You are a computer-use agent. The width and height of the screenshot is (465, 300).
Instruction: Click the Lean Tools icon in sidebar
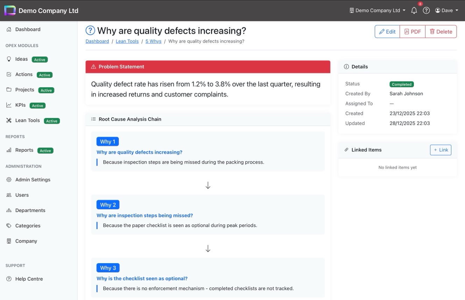(x=9, y=121)
